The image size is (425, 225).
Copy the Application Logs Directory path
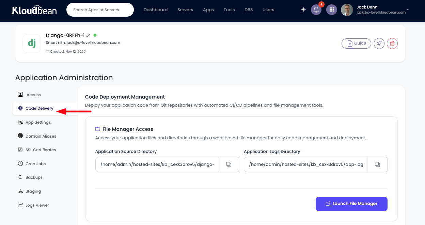(377, 165)
